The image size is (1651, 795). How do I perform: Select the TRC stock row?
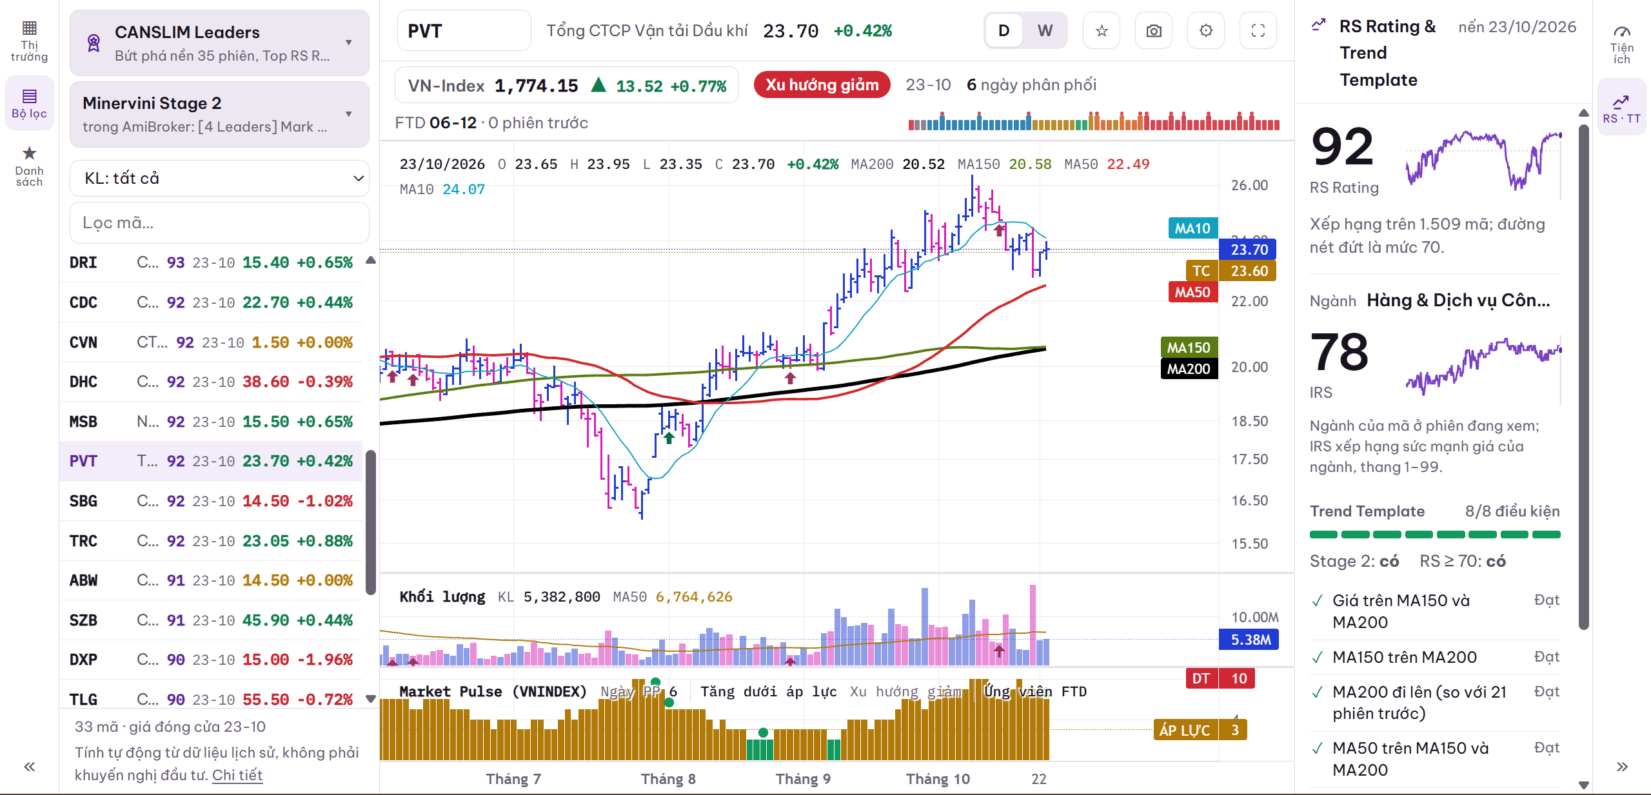(211, 541)
